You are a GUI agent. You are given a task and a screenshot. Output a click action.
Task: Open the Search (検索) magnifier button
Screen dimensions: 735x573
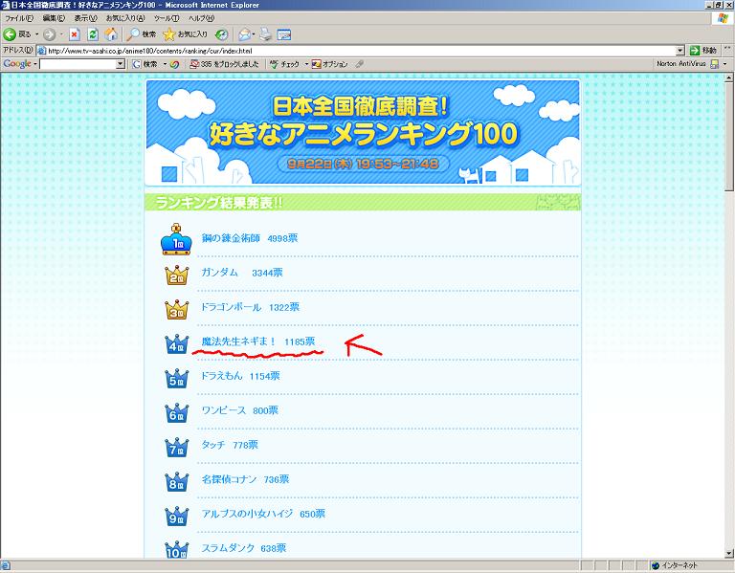tap(142, 34)
